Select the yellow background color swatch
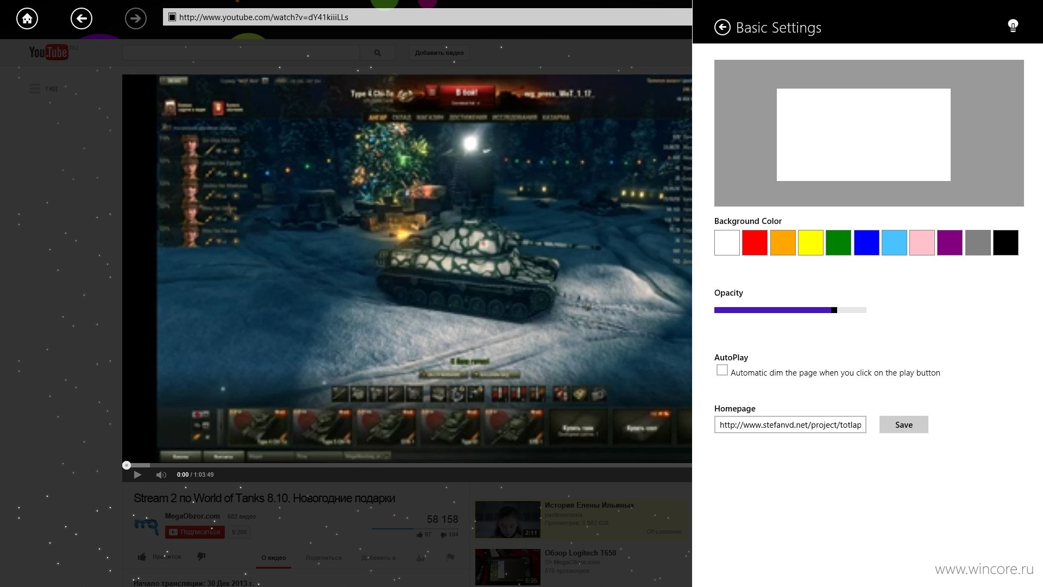Screen dimensions: 1043x587 pyautogui.click(x=810, y=242)
